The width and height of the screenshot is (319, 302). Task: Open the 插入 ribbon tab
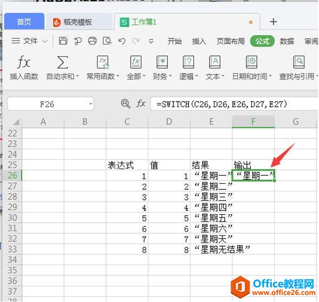pos(199,41)
